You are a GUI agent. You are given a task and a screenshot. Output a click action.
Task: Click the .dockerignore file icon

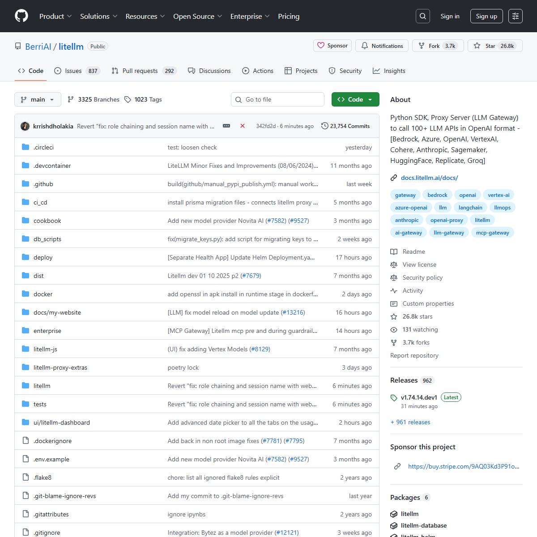(x=26, y=440)
